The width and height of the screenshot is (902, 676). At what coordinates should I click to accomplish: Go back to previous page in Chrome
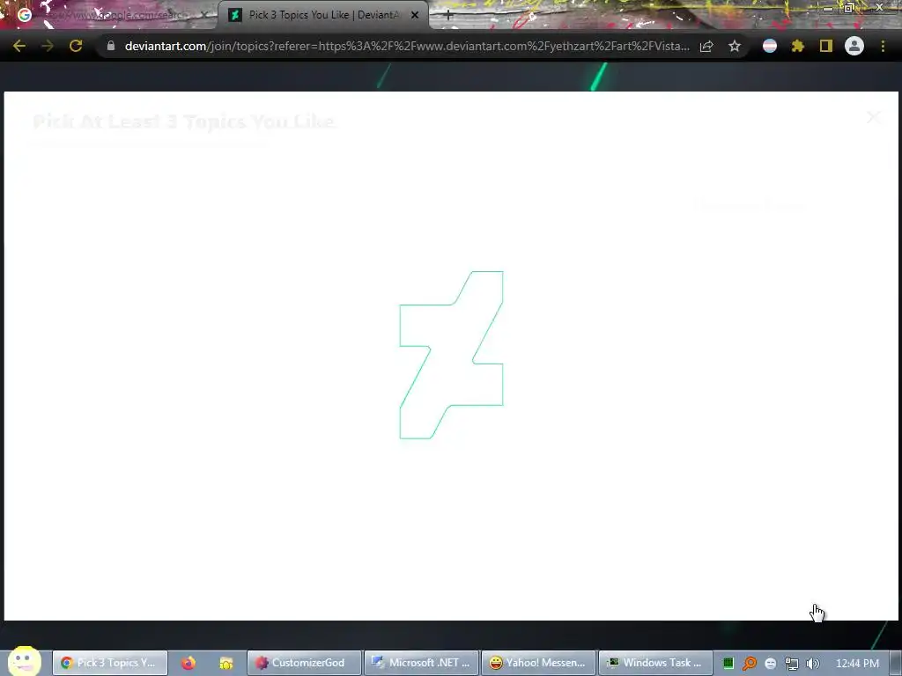[19, 46]
